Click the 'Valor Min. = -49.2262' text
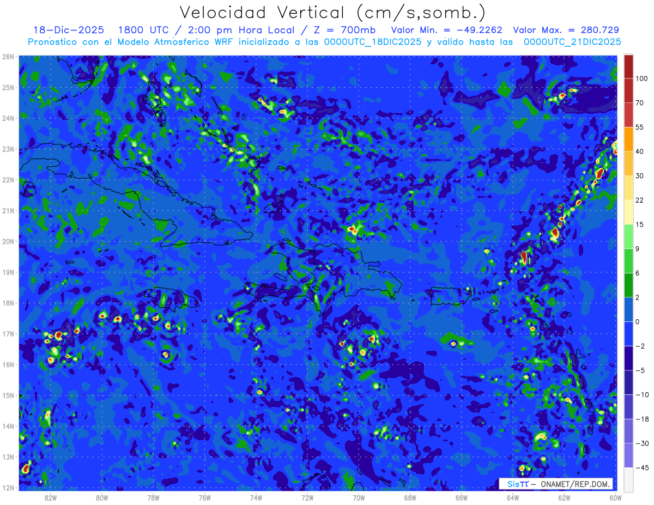This screenshot has width=654, height=505. coord(447,31)
